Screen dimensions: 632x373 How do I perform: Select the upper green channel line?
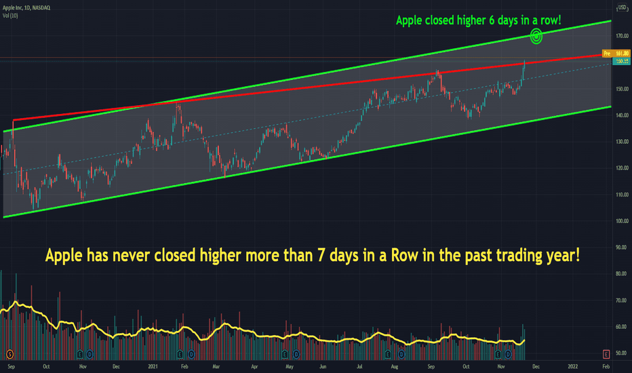pos(307,77)
